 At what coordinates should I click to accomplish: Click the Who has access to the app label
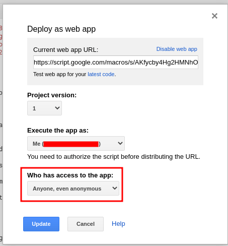coord(70,175)
